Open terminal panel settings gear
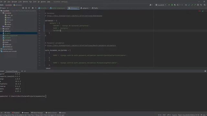Image resolution: width=207 pixels, height=116 pixels. [x=205, y=71]
